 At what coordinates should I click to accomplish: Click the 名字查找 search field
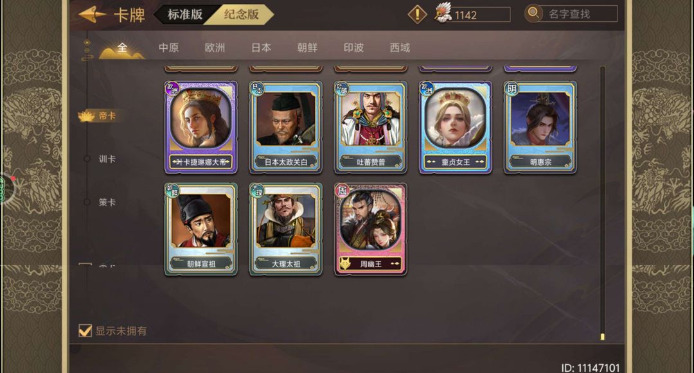581,13
